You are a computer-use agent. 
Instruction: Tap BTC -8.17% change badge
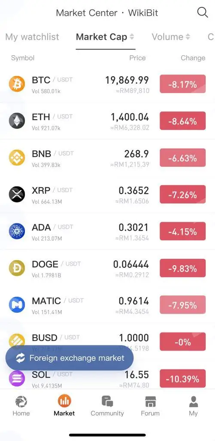click(183, 84)
